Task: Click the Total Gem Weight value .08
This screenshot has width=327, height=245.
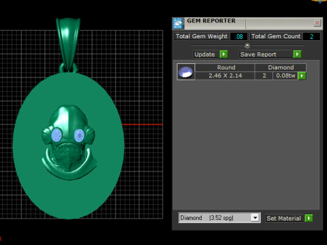Action: [x=238, y=36]
